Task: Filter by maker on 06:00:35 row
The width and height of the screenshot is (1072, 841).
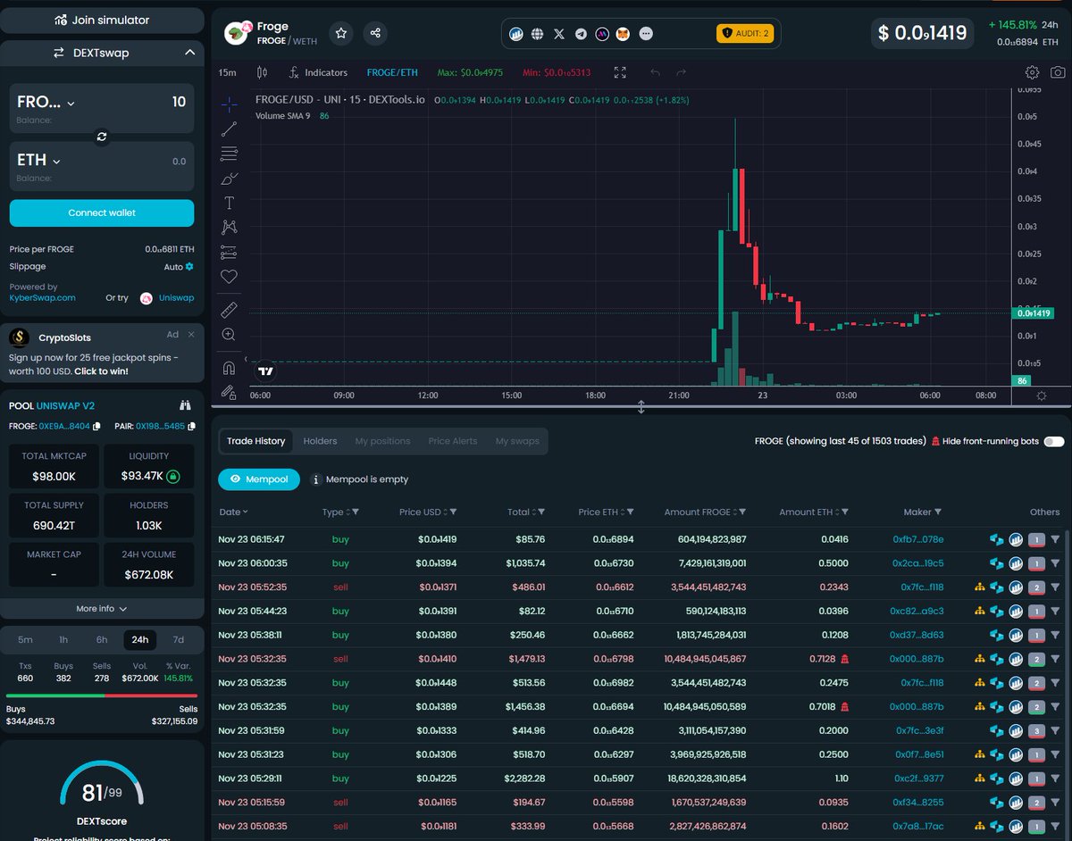Action: coord(1055,564)
